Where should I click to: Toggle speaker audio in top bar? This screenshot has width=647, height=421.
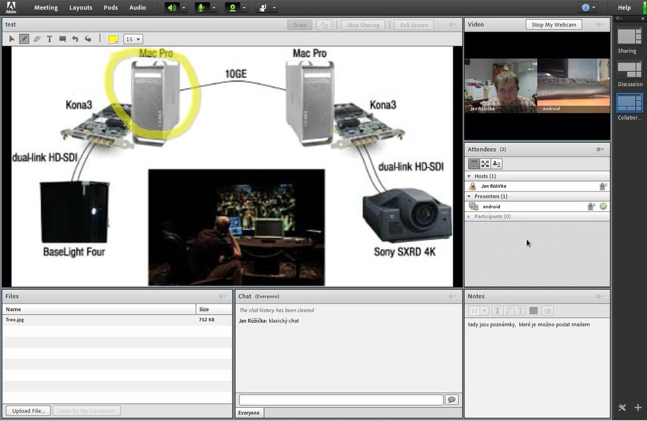point(172,8)
